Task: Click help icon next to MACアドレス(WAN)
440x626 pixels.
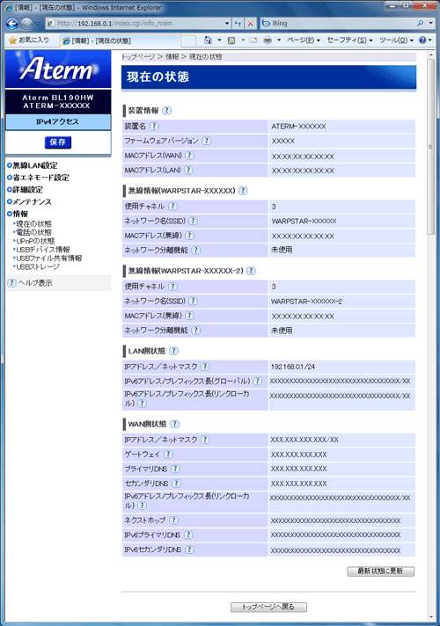Action: 190,156
